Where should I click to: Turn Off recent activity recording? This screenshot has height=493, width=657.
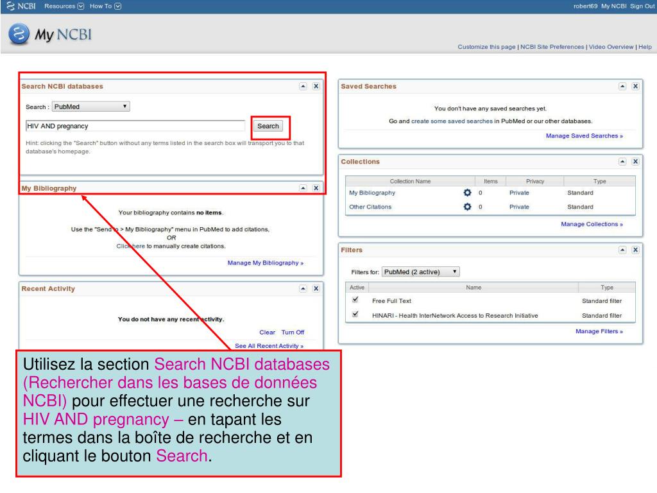(293, 332)
